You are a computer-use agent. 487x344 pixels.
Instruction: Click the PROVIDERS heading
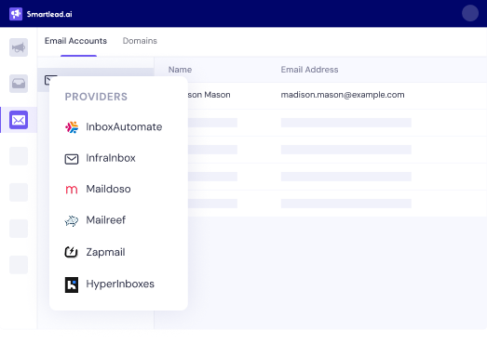coord(96,97)
